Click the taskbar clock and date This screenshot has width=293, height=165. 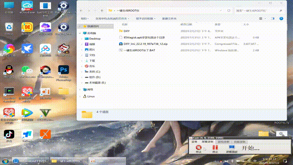270,161
